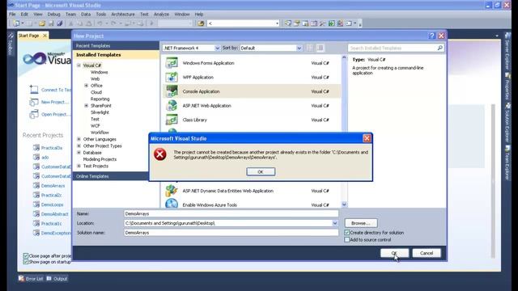Switch to the Output tab

pos(57,279)
